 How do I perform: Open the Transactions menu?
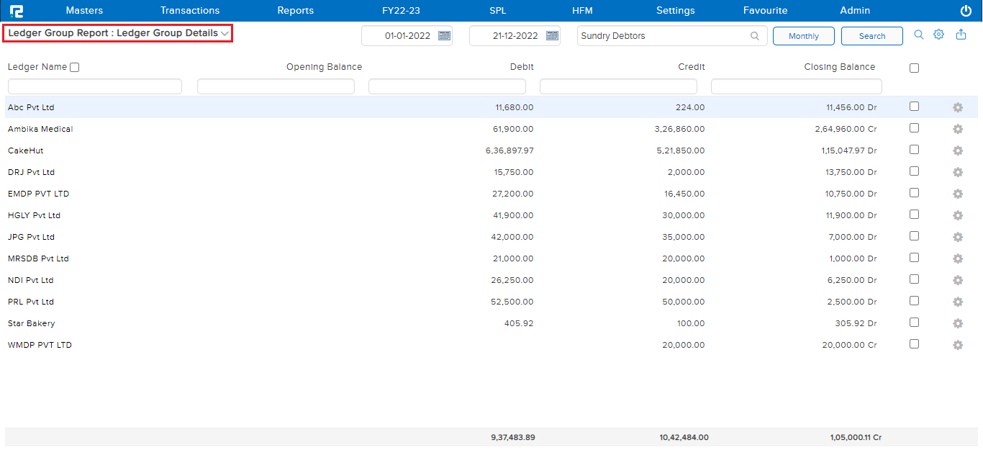[190, 11]
